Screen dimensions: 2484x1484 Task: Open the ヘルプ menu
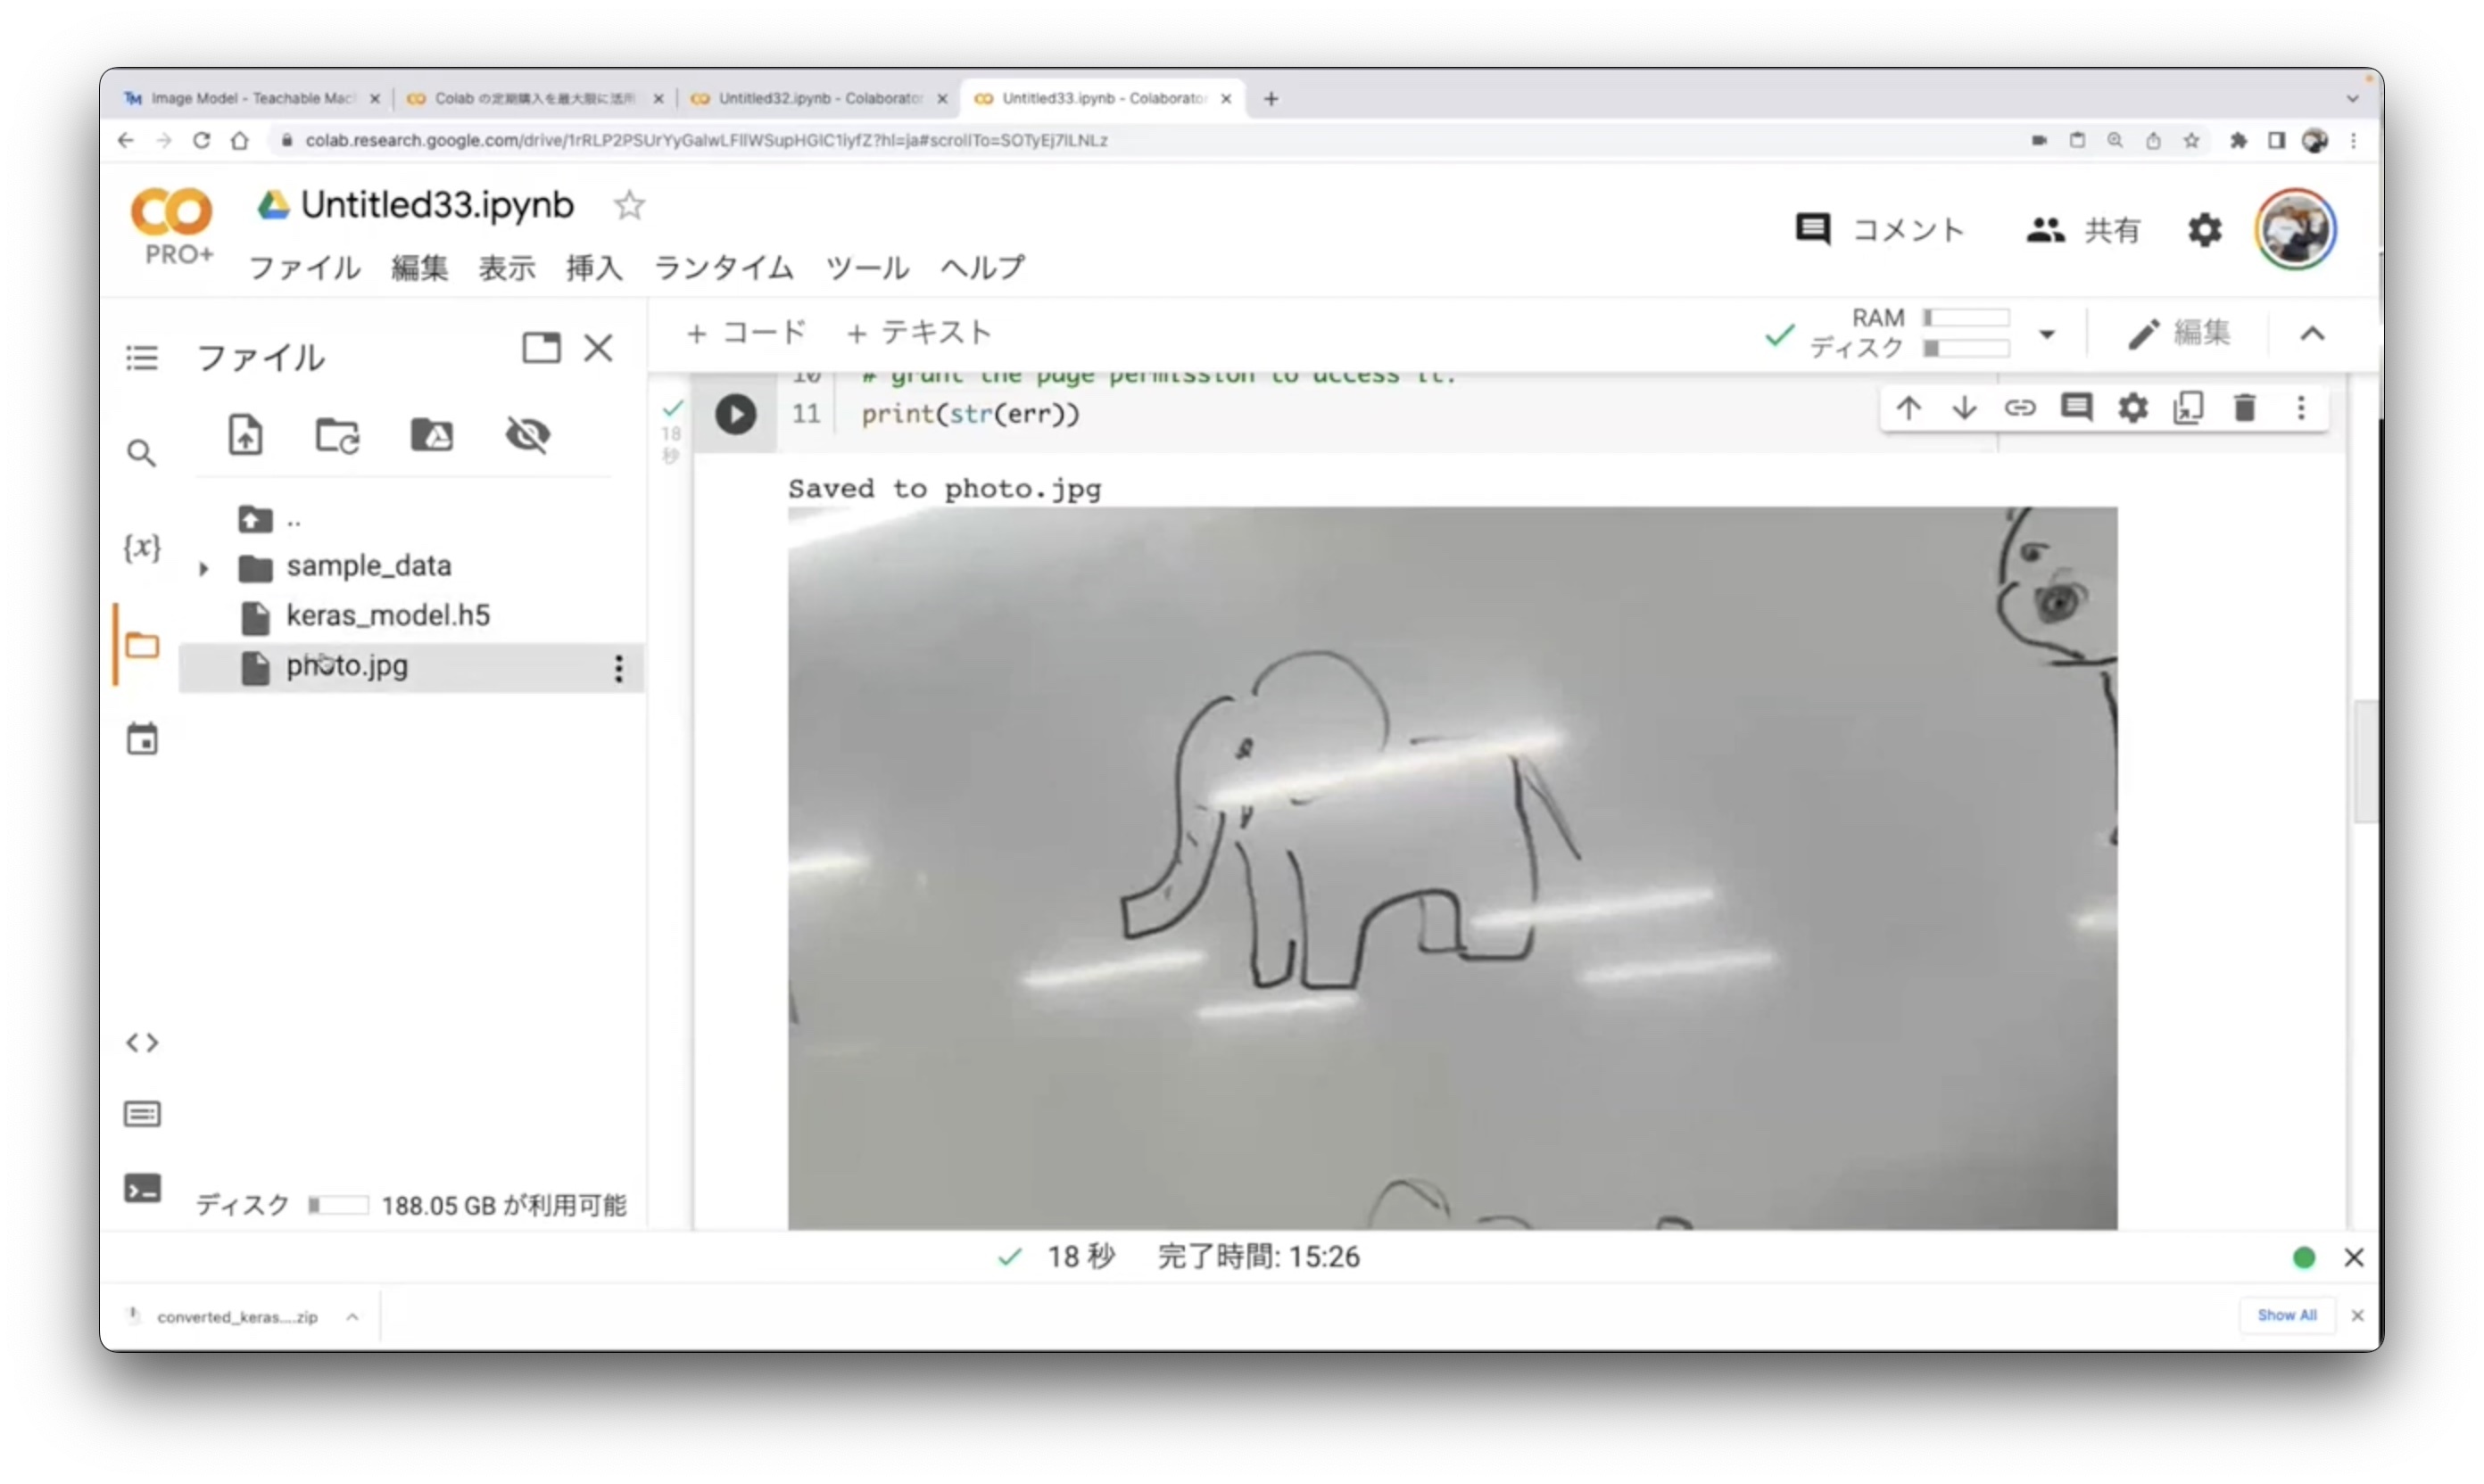(x=982, y=268)
